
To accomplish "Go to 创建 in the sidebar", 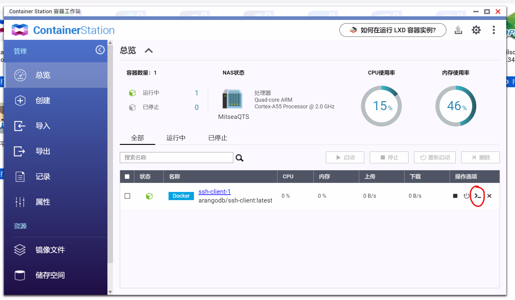I will [x=43, y=101].
